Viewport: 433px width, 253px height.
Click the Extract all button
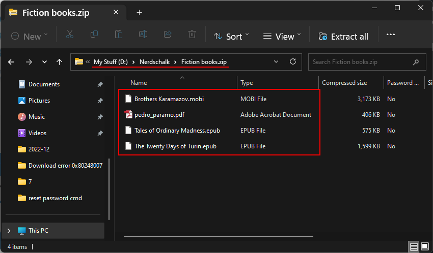click(343, 36)
